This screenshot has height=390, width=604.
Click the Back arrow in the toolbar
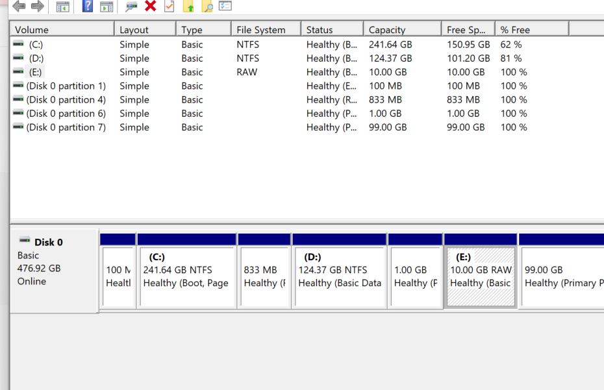point(19,6)
